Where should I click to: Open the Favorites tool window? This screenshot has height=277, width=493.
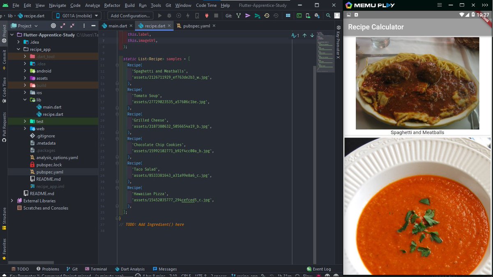(x=4, y=249)
